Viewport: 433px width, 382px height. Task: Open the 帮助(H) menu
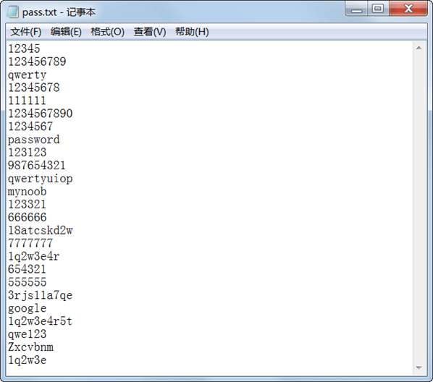coord(192,32)
